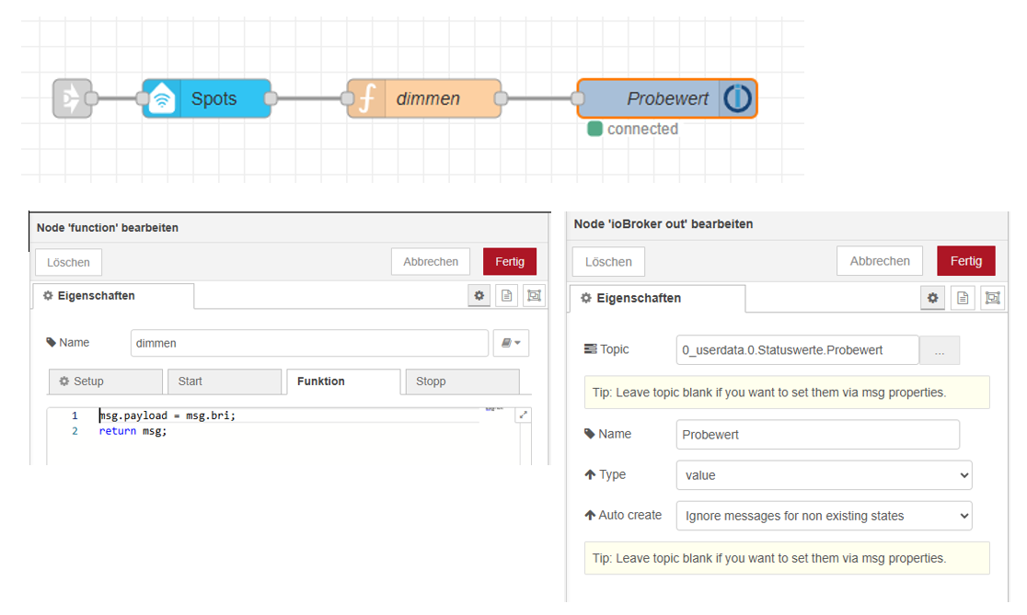Expand the function code editor to full size
This screenshot has height=615, width=1027.
coord(524,415)
